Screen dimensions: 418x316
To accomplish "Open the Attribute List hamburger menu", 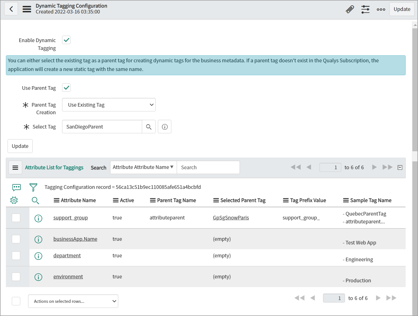I will click(15, 168).
